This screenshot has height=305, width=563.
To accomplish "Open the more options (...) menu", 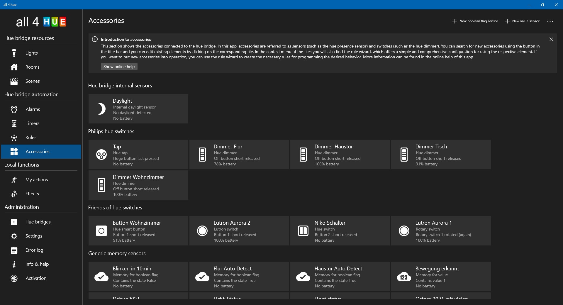I will (550, 21).
